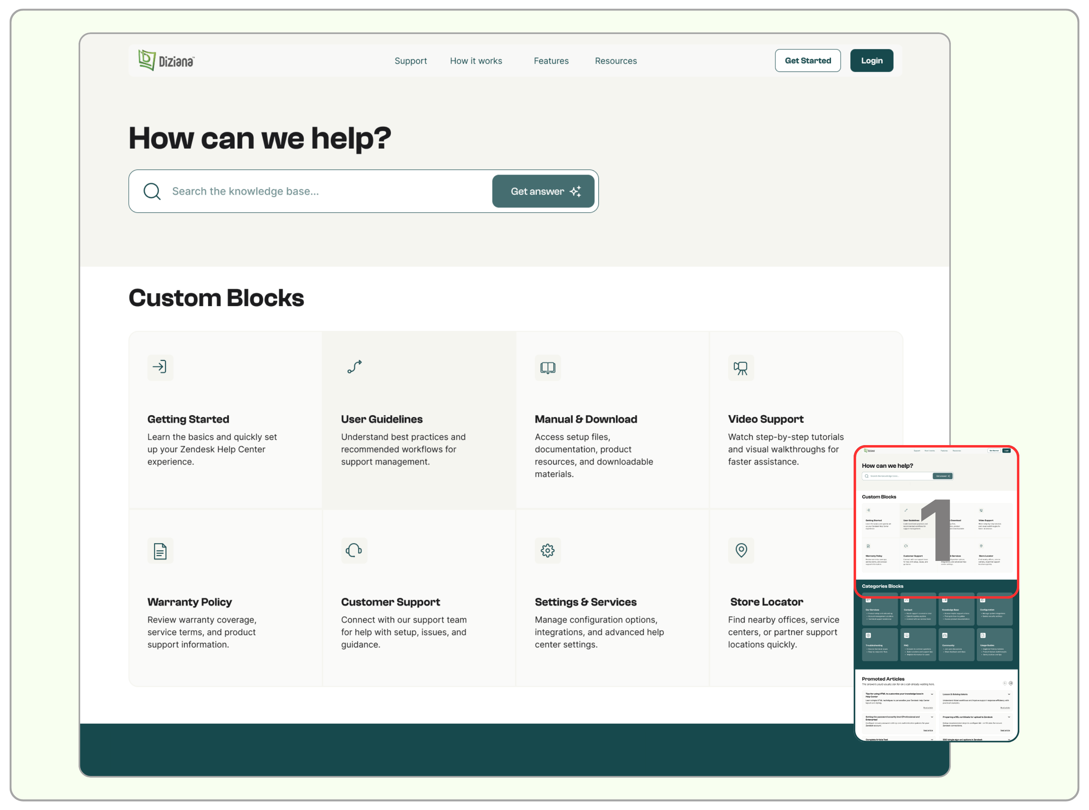This screenshot has width=1089, height=810.
Task: Click the Get answer button
Action: point(543,191)
